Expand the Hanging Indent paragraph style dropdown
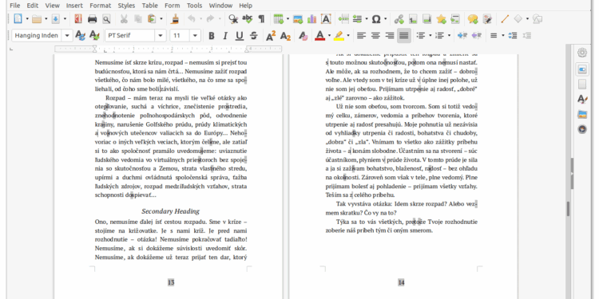599x299 pixels. pyautogui.click(x=67, y=35)
